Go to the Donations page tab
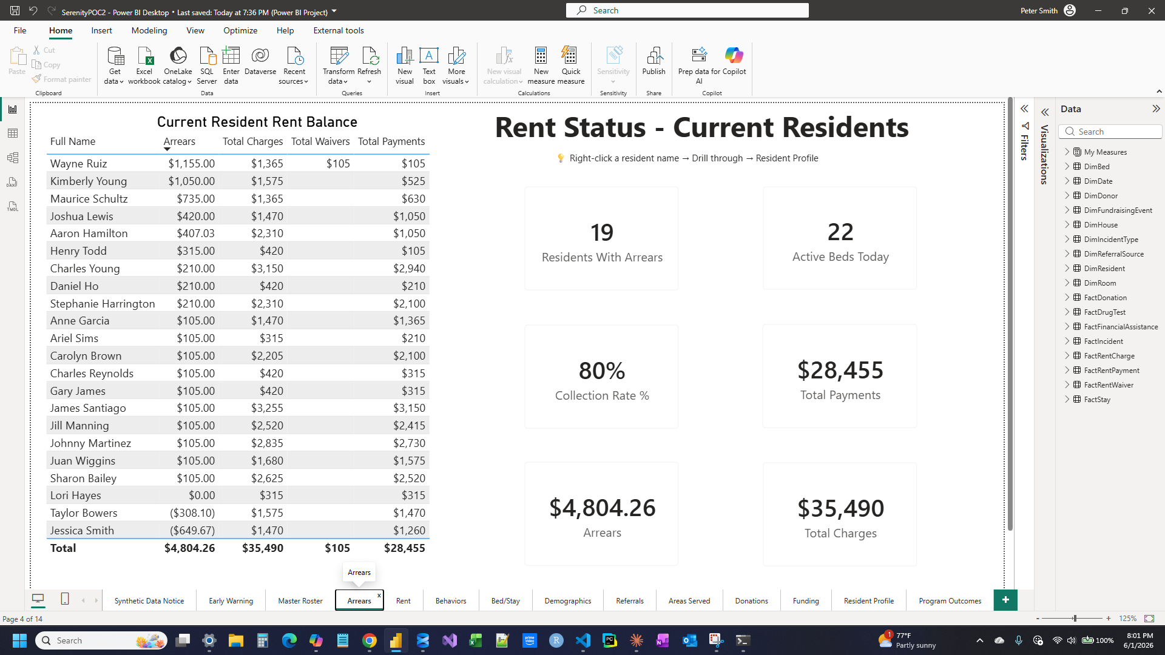The width and height of the screenshot is (1165, 655). coord(751,600)
